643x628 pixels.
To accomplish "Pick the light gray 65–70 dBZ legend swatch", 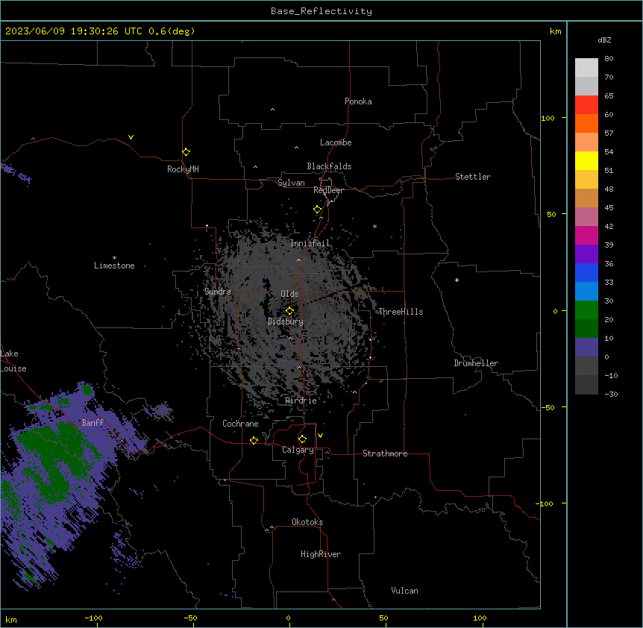I will [x=586, y=86].
